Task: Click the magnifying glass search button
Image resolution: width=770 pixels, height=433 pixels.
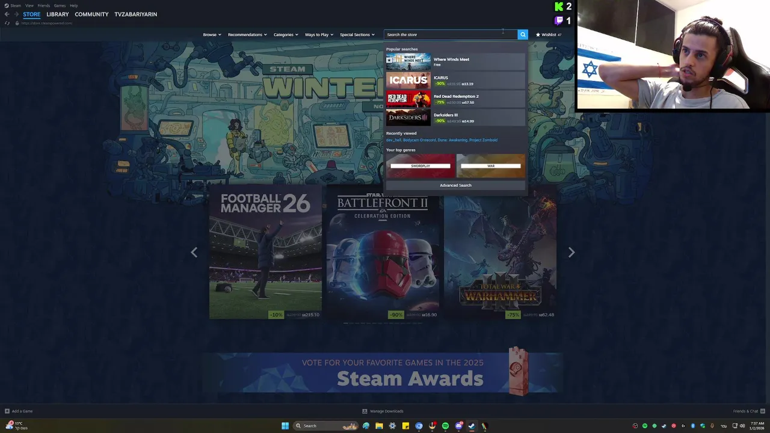Action: pos(523,34)
